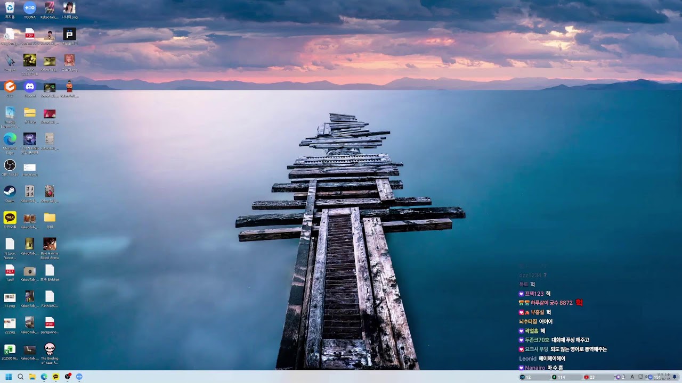
Task: Click chat user name 뇌수터짐
Action: pyautogui.click(x=528, y=322)
